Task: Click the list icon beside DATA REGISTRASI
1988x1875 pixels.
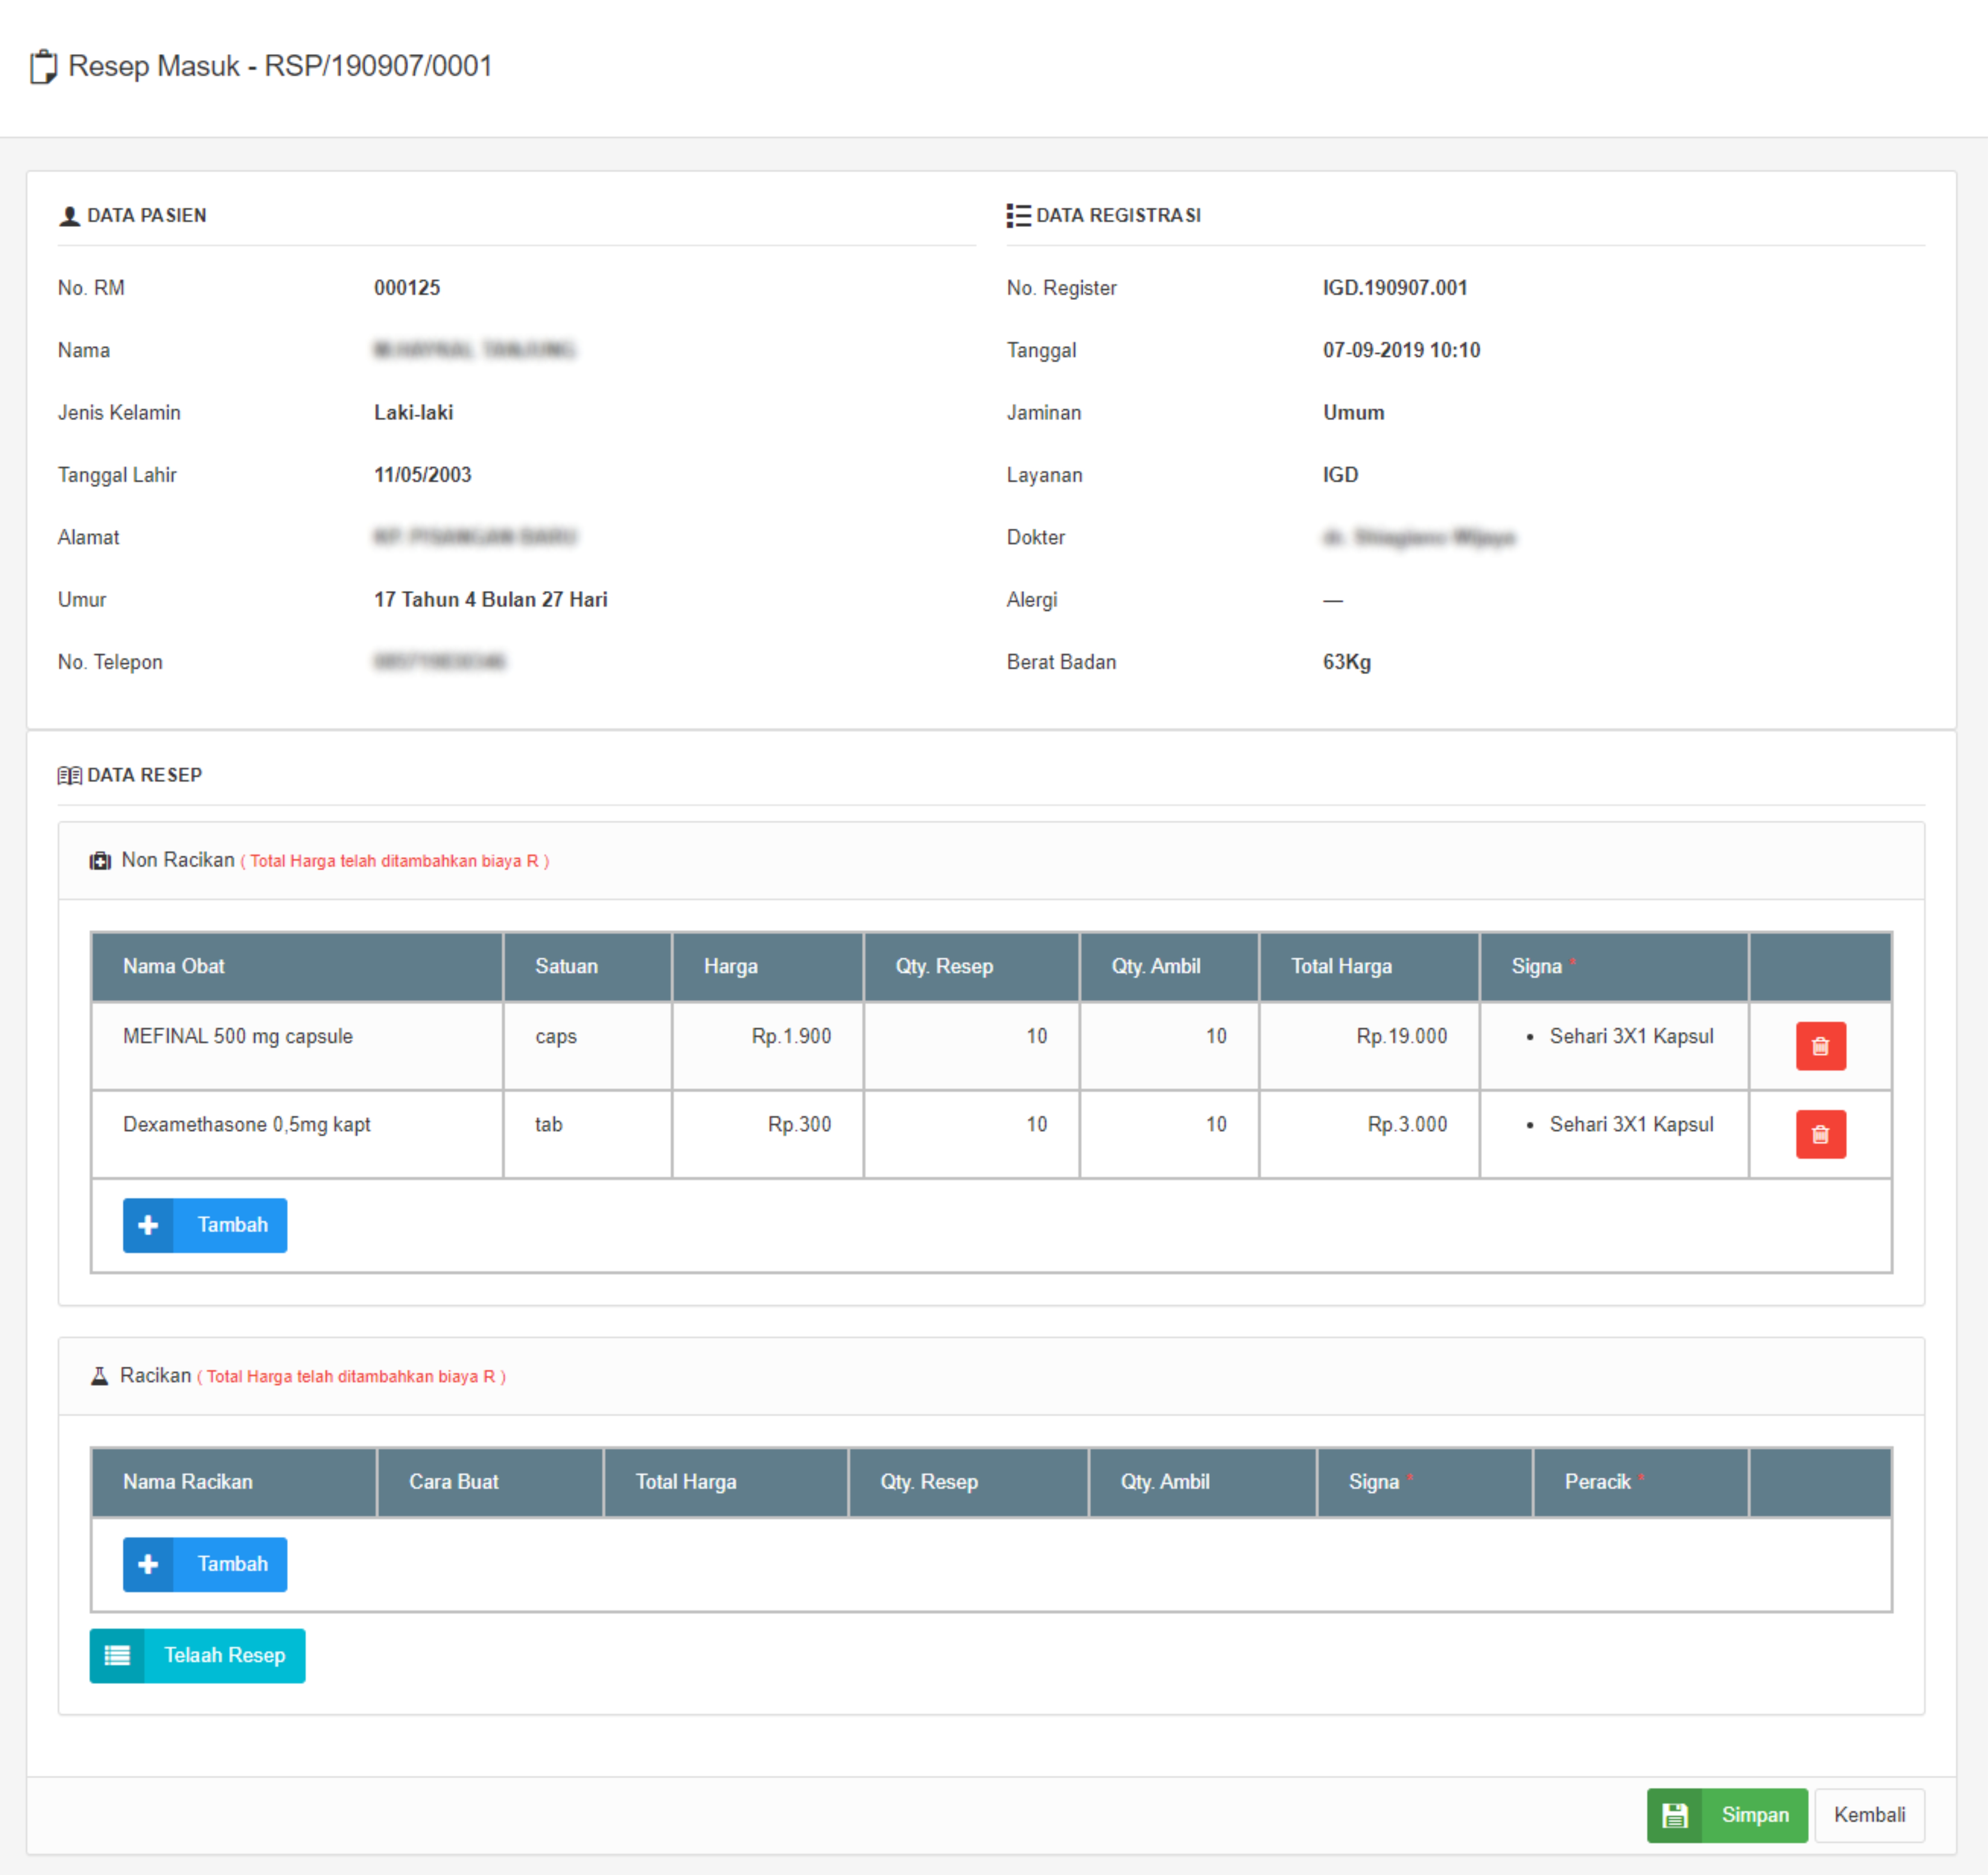Action: (x=1018, y=216)
